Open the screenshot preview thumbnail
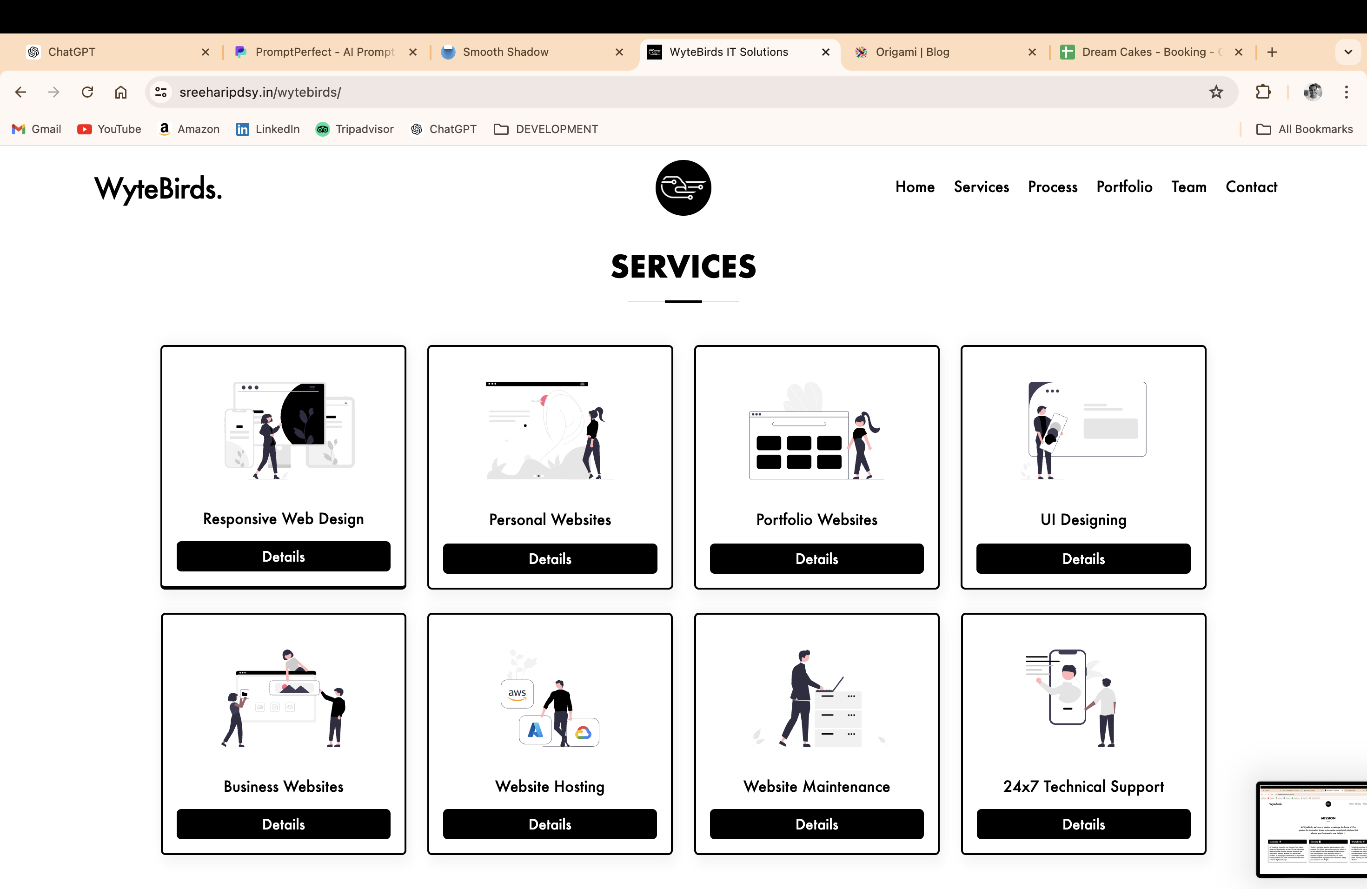Viewport: 1367px width, 889px height. point(1313,830)
